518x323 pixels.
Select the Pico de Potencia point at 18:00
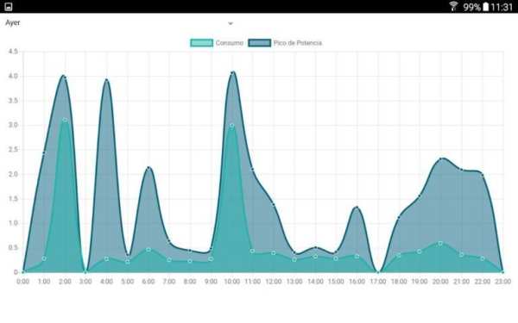[x=399, y=217]
